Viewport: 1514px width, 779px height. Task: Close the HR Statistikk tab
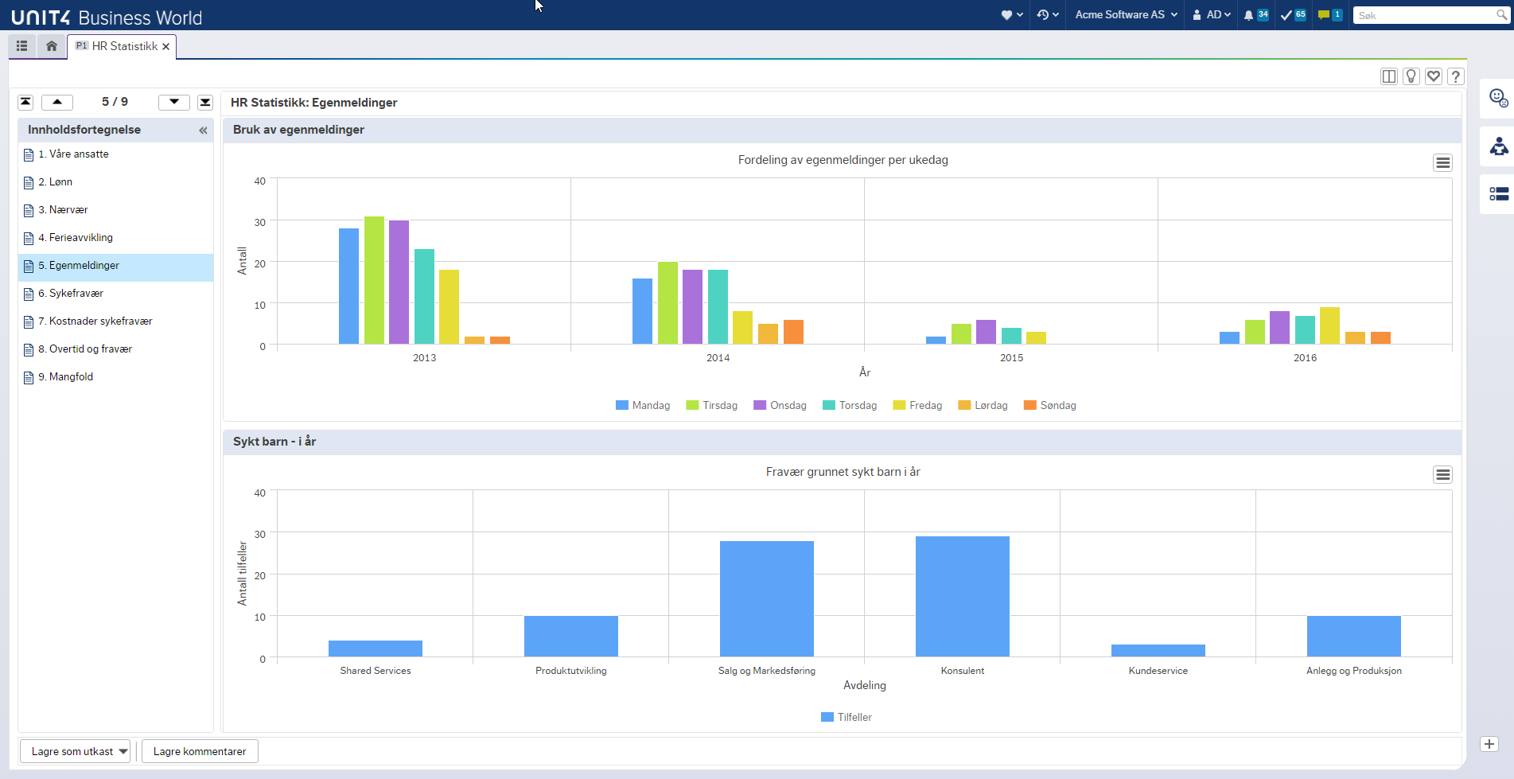pyautogui.click(x=166, y=47)
